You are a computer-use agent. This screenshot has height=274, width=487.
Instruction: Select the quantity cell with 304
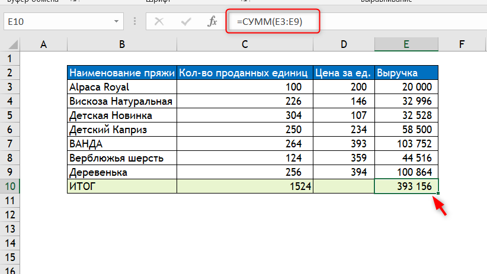245,115
